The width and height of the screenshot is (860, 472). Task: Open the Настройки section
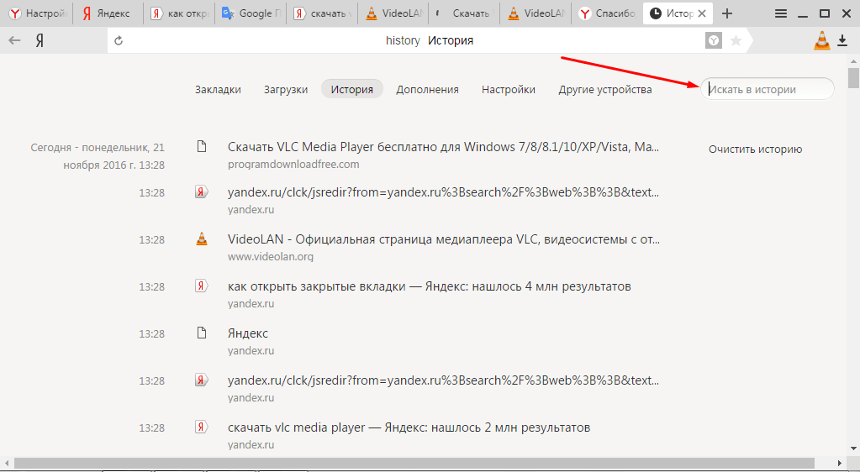click(x=508, y=89)
